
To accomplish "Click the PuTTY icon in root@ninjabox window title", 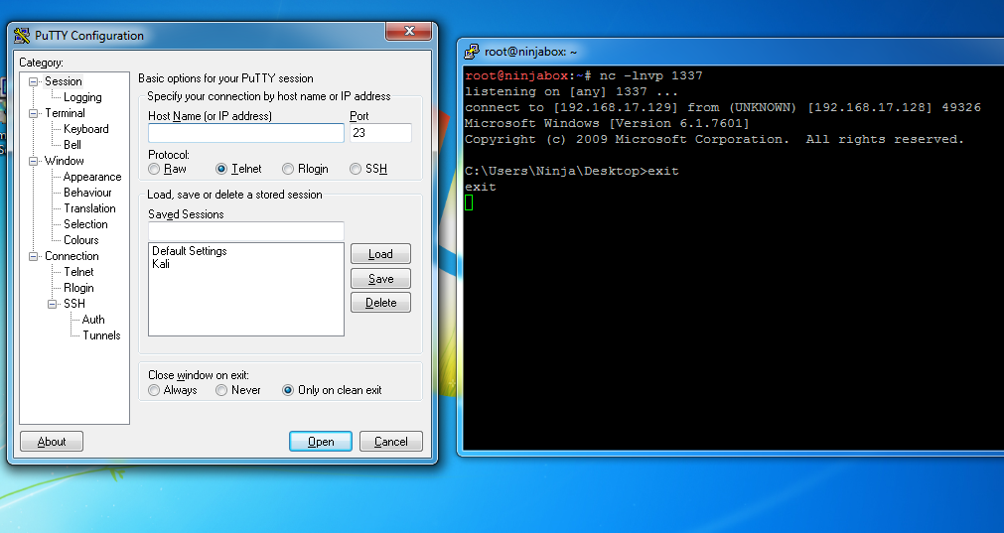I will tap(472, 52).
